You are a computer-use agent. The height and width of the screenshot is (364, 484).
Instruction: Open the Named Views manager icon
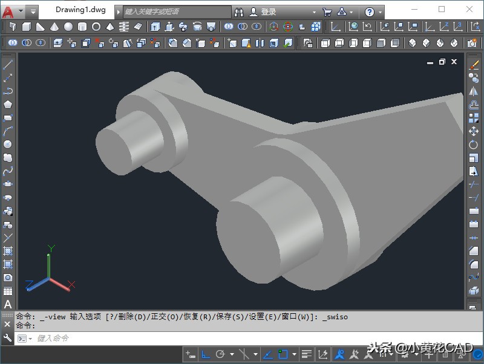[x=308, y=43]
